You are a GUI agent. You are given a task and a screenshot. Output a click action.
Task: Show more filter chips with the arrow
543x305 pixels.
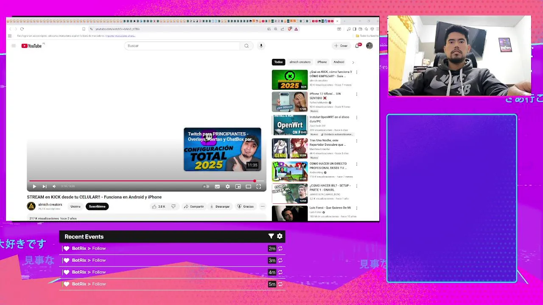pos(353,62)
